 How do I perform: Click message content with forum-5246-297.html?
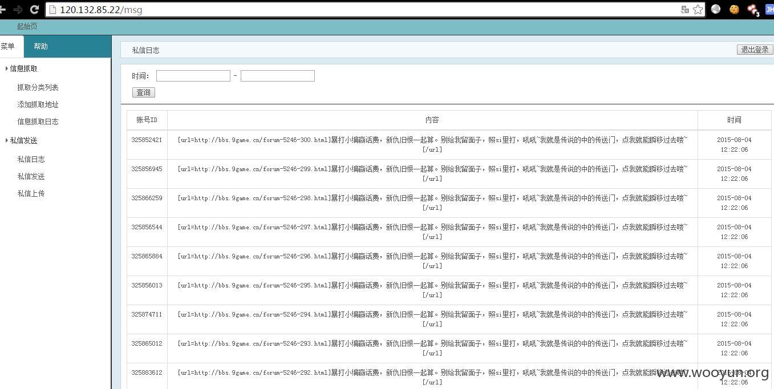[432, 232]
